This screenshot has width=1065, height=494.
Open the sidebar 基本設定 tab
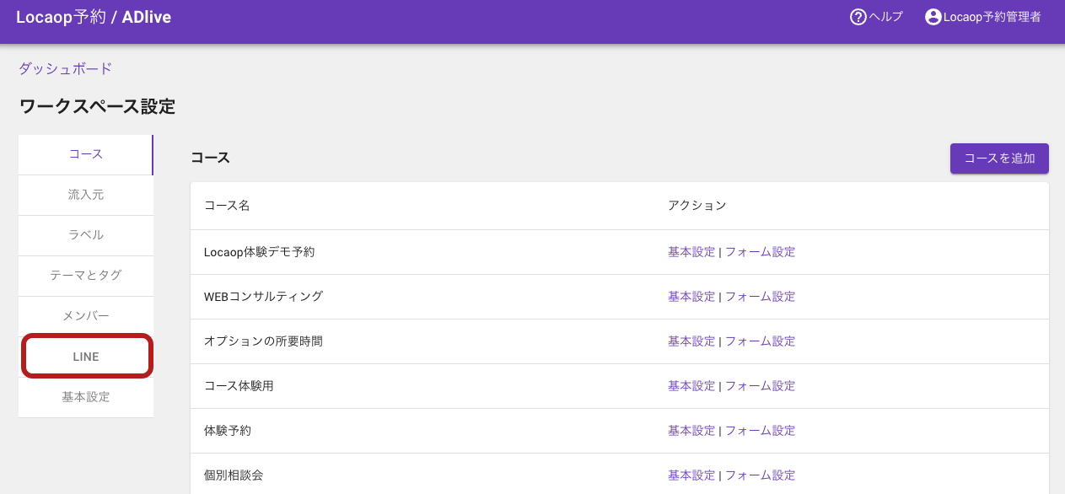click(x=86, y=397)
